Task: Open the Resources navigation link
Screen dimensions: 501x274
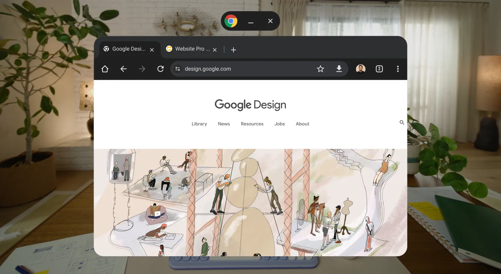Action: click(x=252, y=124)
